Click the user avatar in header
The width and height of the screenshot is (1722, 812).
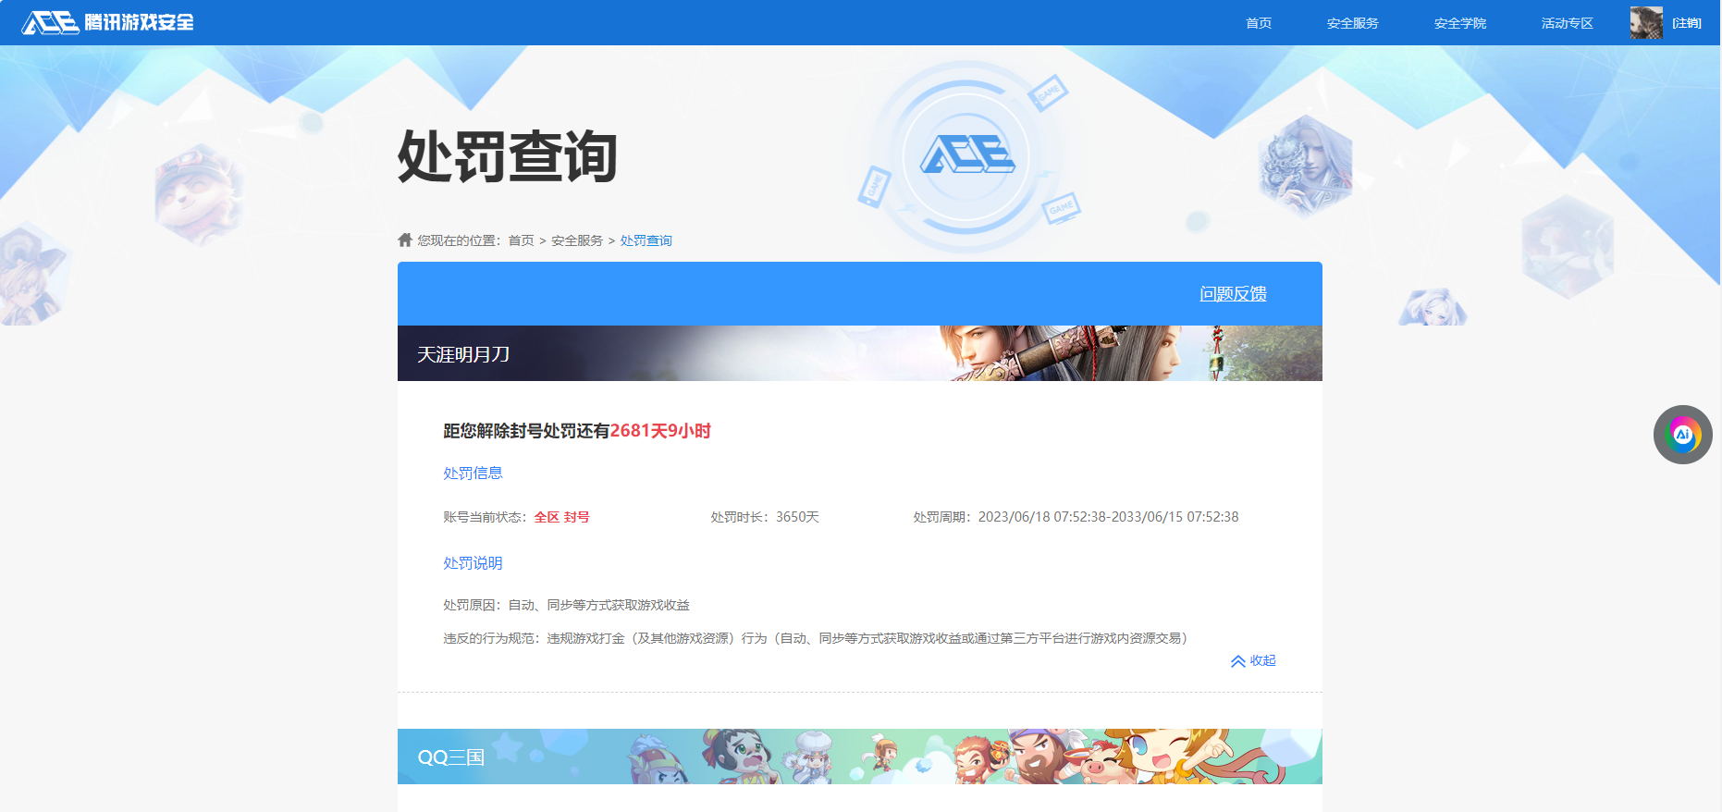1645,22
